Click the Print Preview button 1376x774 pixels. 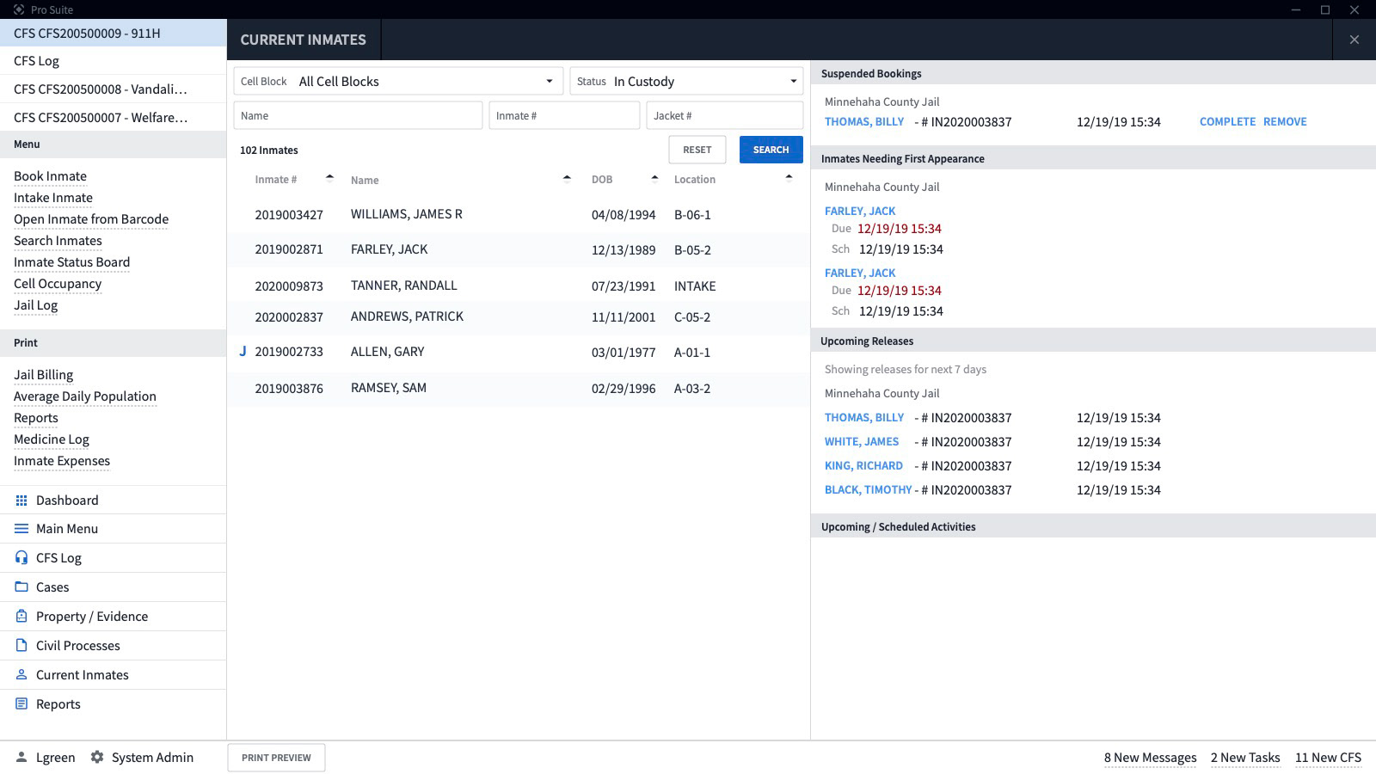(x=276, y=758)
